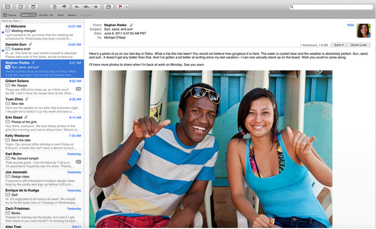
Task: Open Alan Tran's email at list bottom
Action: 42,226
